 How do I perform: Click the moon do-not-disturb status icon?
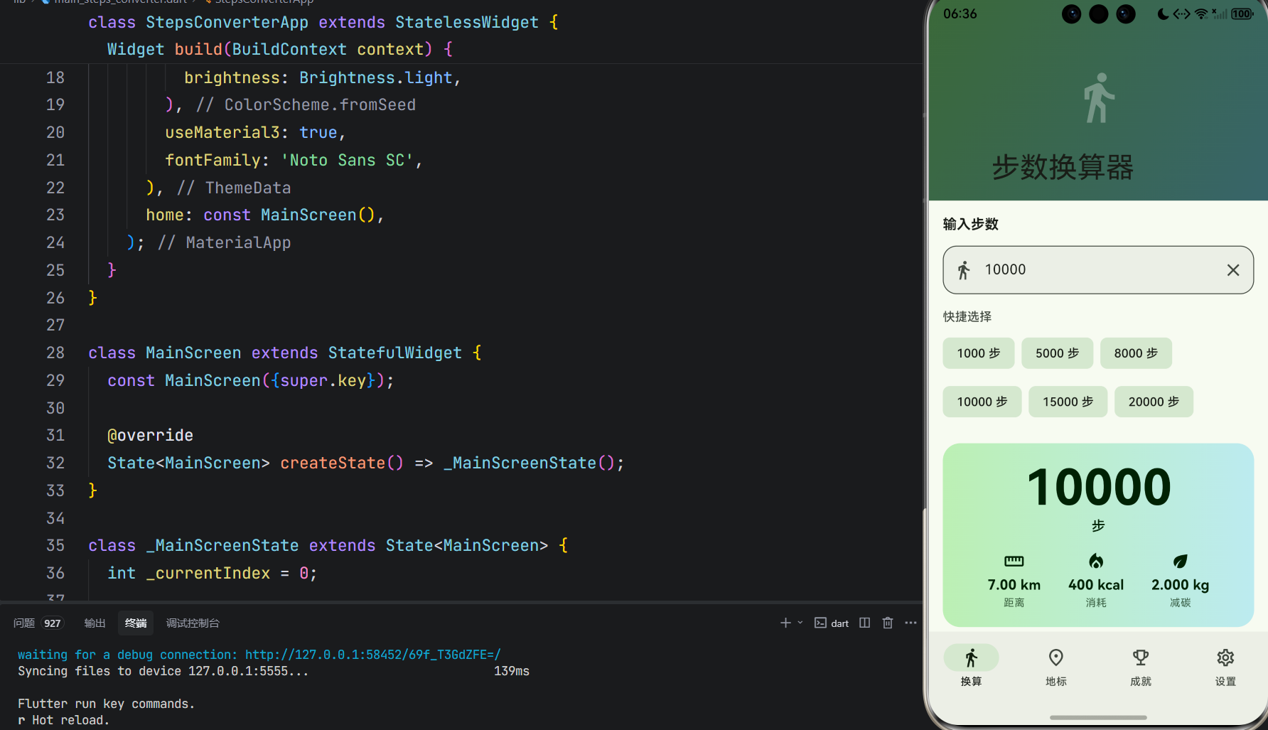[x=1163, y=14]
